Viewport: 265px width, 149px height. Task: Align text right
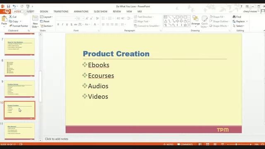(112, 24)
